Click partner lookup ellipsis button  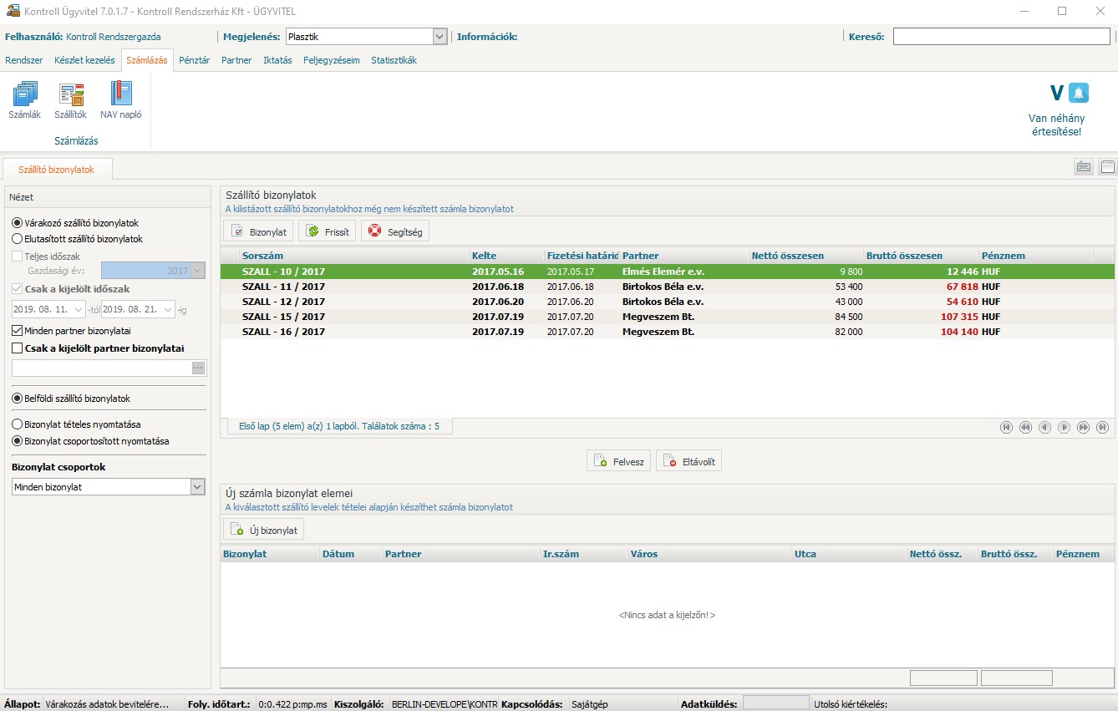tap(198, 368)
